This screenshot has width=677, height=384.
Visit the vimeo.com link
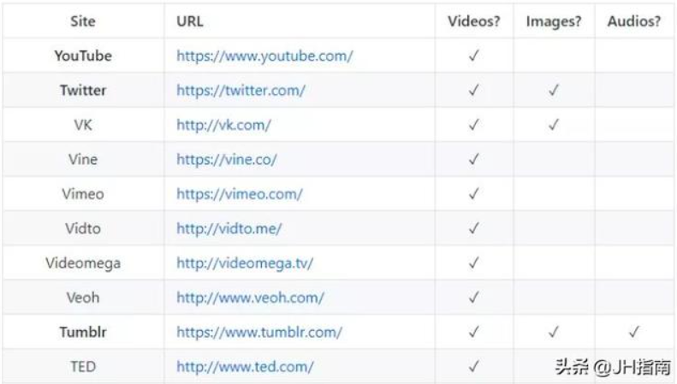pyautogui.click(x=240, y=194)
